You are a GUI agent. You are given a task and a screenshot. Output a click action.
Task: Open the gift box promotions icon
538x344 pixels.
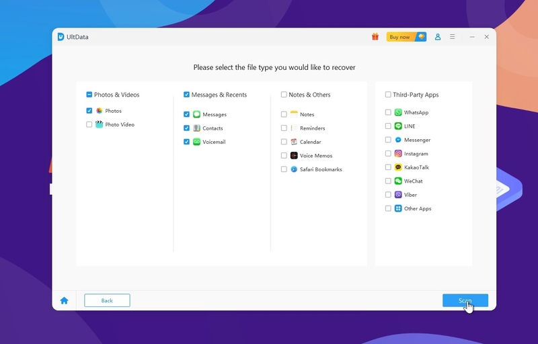(x=375, y=37)
